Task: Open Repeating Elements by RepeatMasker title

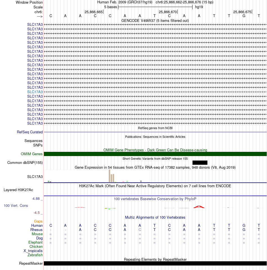Action: click(x=155, y=260)
